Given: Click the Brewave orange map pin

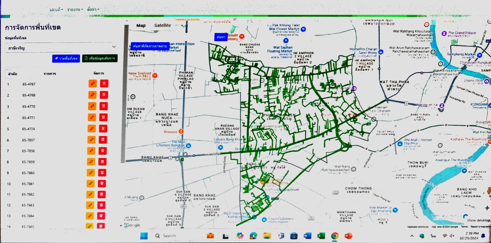Looking at the screenshot, I should (x=181, y=131).
